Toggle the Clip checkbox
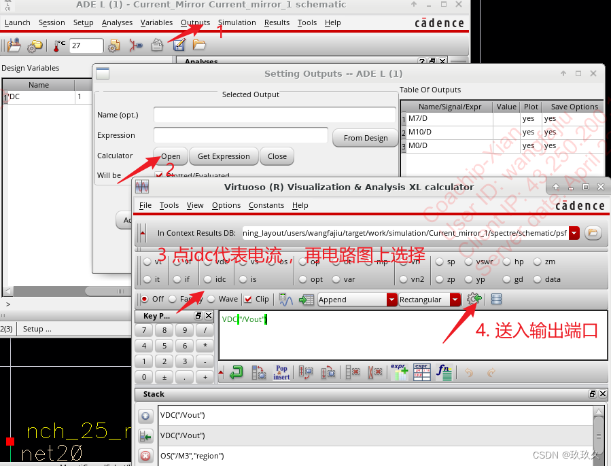The width and height of the screenshot is (611, 466). [x=248, y=300]
